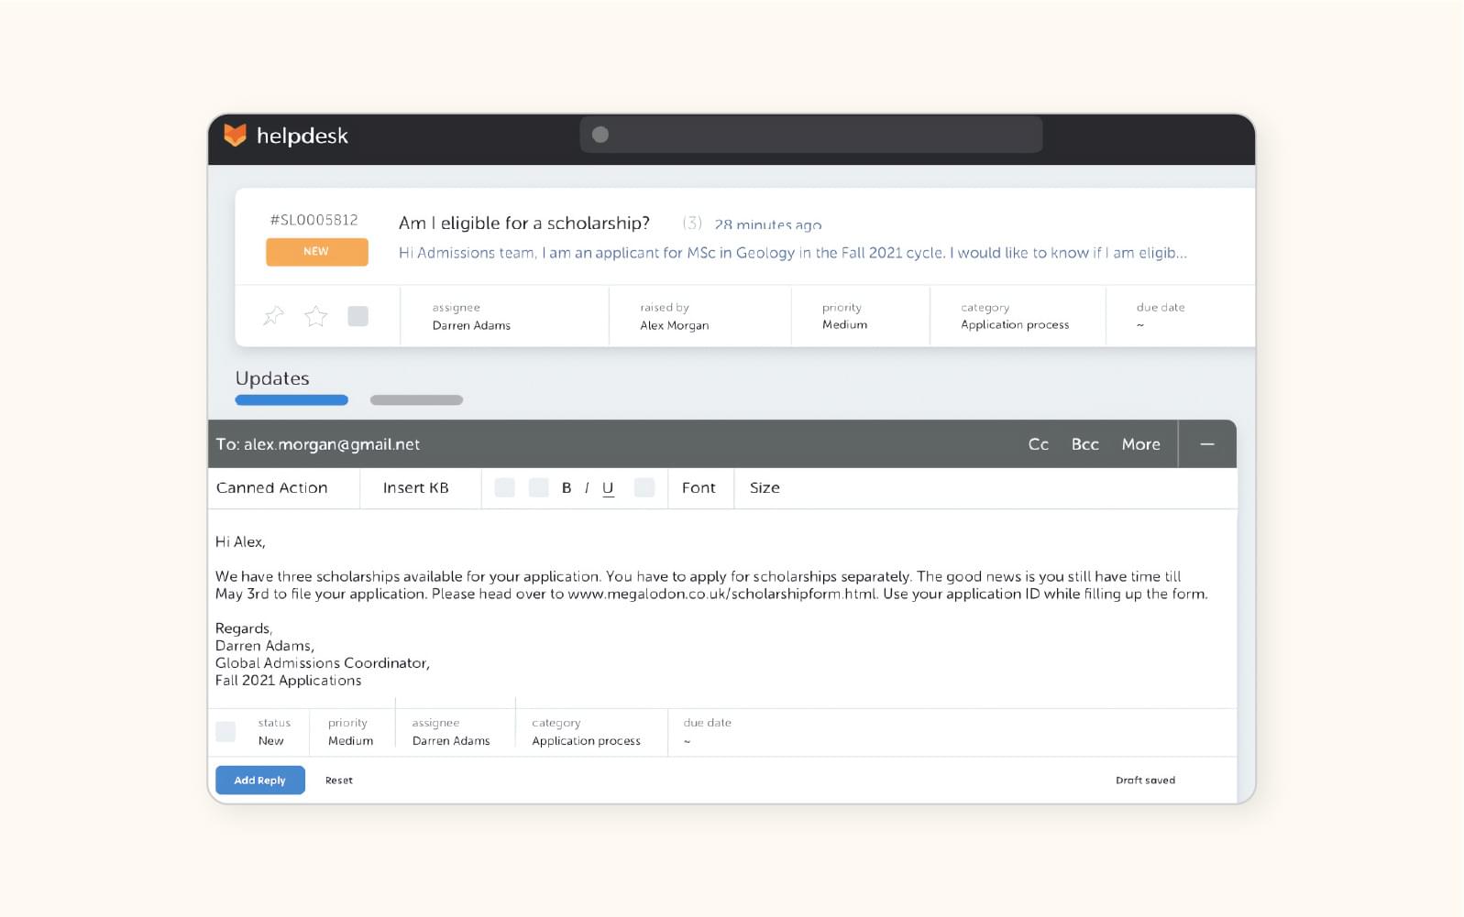The image size is (1464, 917).
Task: Click raised by Alex Morgan
Action: 674,316
